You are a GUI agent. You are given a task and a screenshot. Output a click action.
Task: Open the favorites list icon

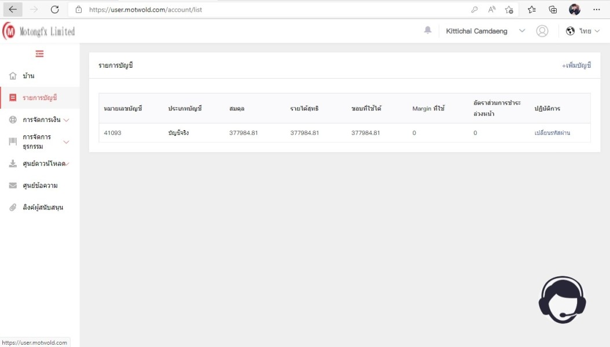click(532, 10)
